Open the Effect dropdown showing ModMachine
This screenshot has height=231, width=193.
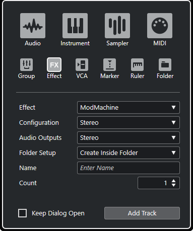tap(128, 107)
